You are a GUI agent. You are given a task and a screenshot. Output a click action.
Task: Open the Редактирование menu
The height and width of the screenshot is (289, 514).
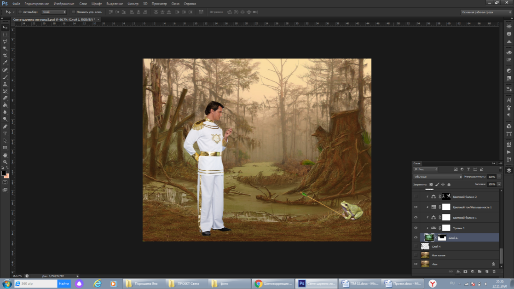click(x=37, y=4)
